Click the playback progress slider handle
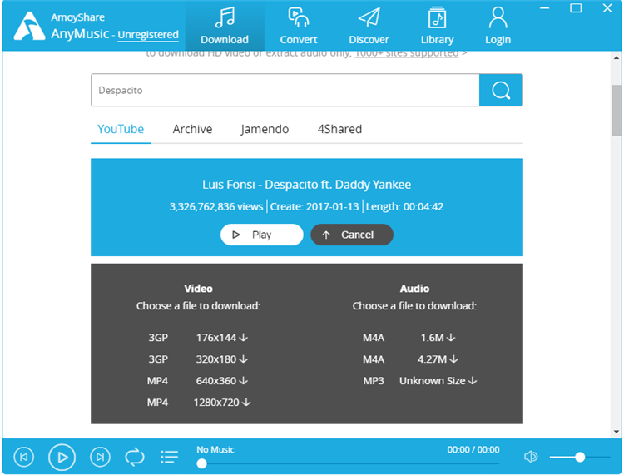624x475 pixels. [x=202, y=463]
